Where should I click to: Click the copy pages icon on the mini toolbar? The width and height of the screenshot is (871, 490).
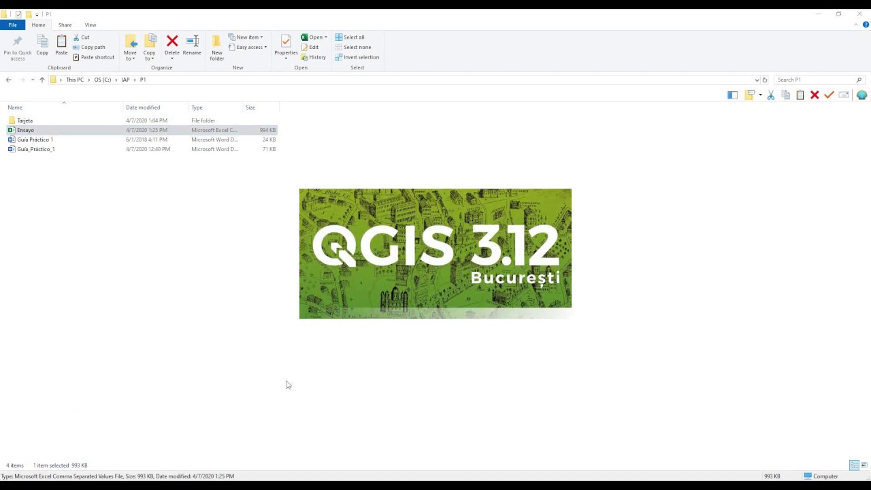coord(785,95)
